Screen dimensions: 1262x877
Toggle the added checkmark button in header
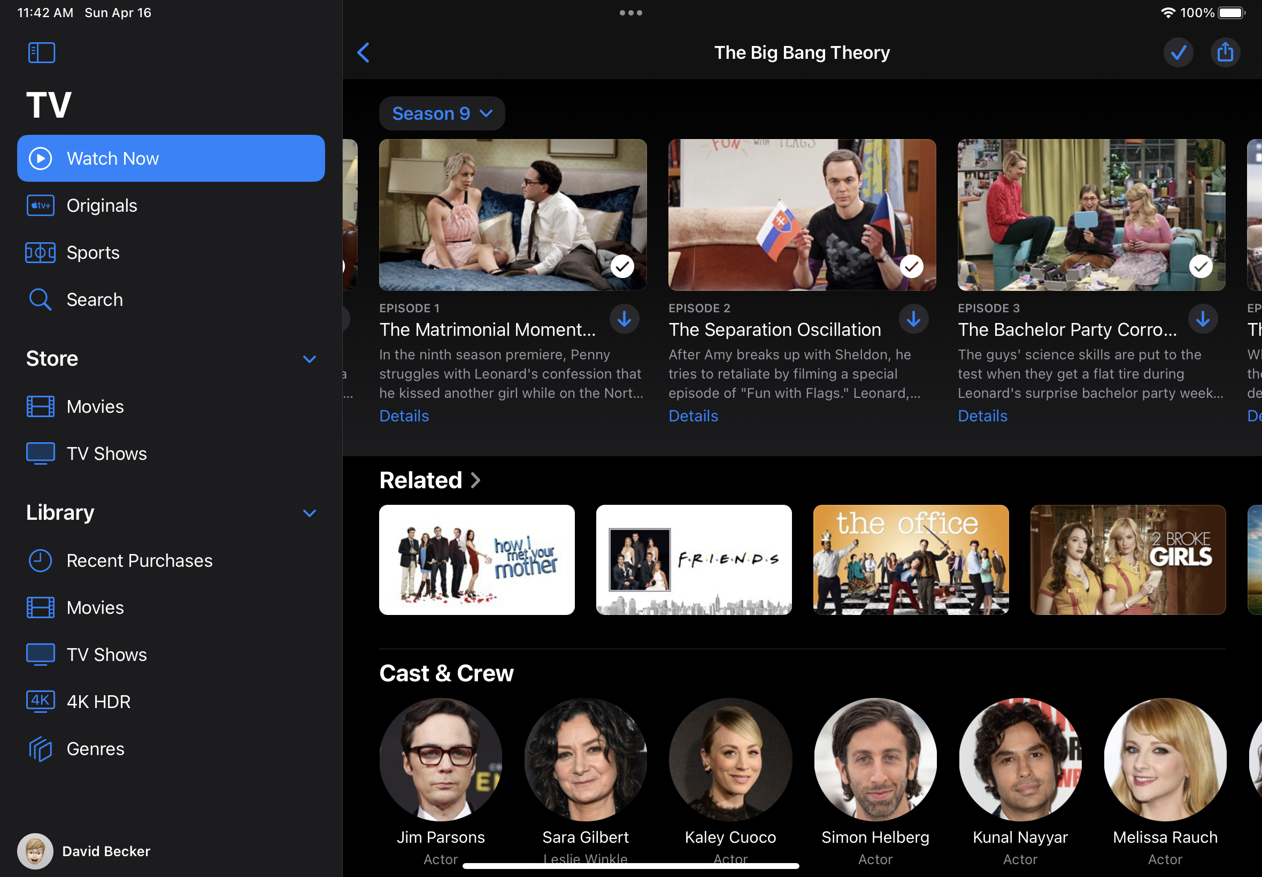pos(1178,53)
